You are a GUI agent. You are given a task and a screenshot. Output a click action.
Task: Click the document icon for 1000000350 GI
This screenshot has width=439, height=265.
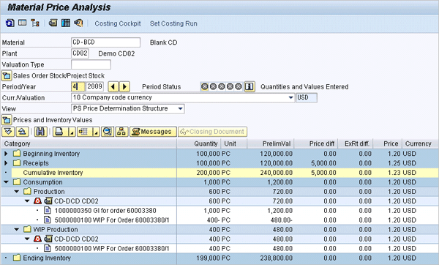48,210
